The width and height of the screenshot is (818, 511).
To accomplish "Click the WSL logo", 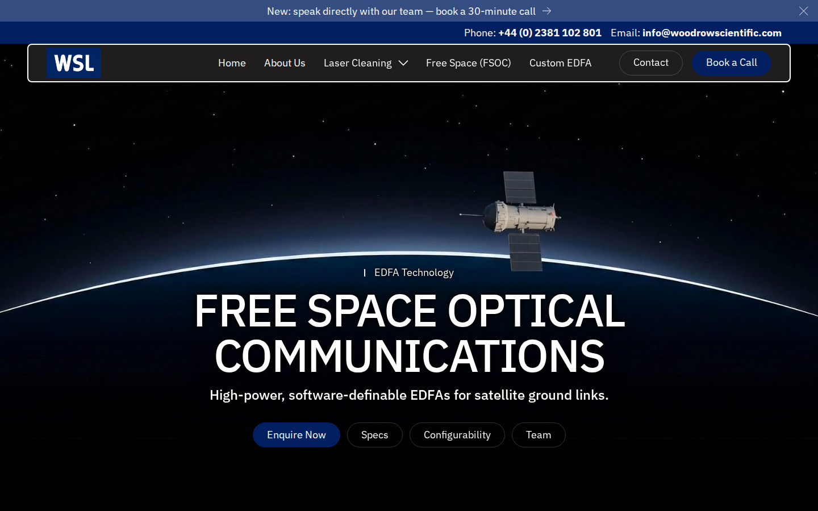I will (x=74, y=63).
